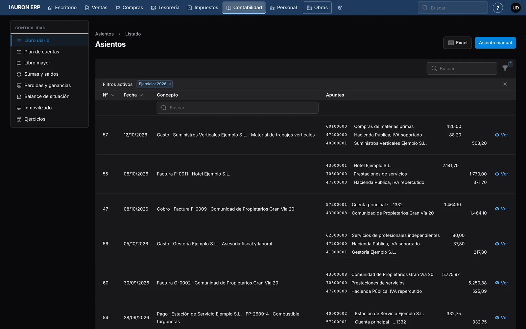Focus the Concepto column search field
Image resolution: width=526 pixels, height=329 pixels.
237,108
